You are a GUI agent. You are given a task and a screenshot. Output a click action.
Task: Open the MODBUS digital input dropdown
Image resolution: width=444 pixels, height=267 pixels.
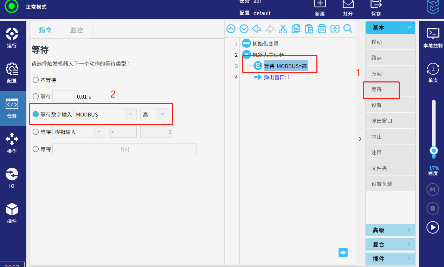pyautogui.click(x=105, y=114)
